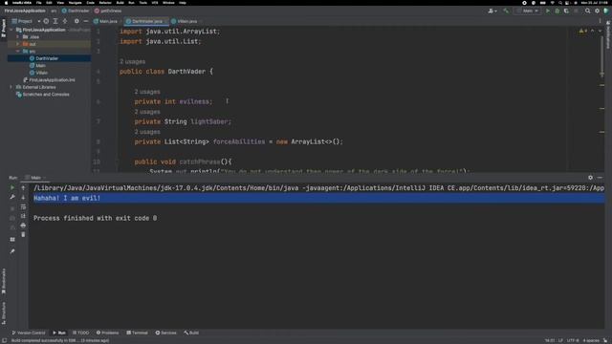This screenshot has width=612, height=344.
Task: Click the Build project hammer icon
Action: 506,11
